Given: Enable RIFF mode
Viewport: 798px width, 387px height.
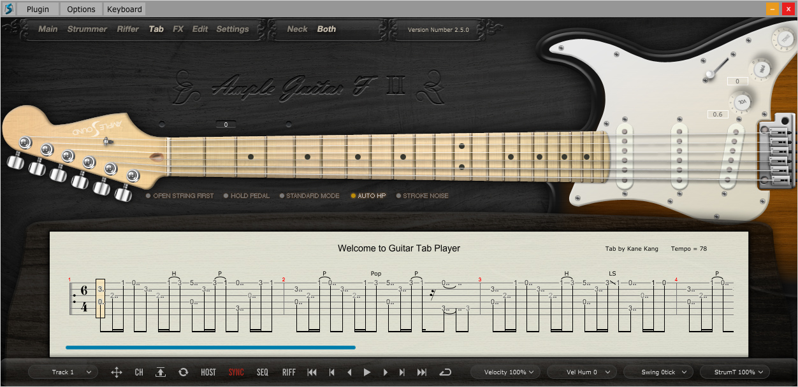Looking at the screenshot, I should [x=289, y=372].
